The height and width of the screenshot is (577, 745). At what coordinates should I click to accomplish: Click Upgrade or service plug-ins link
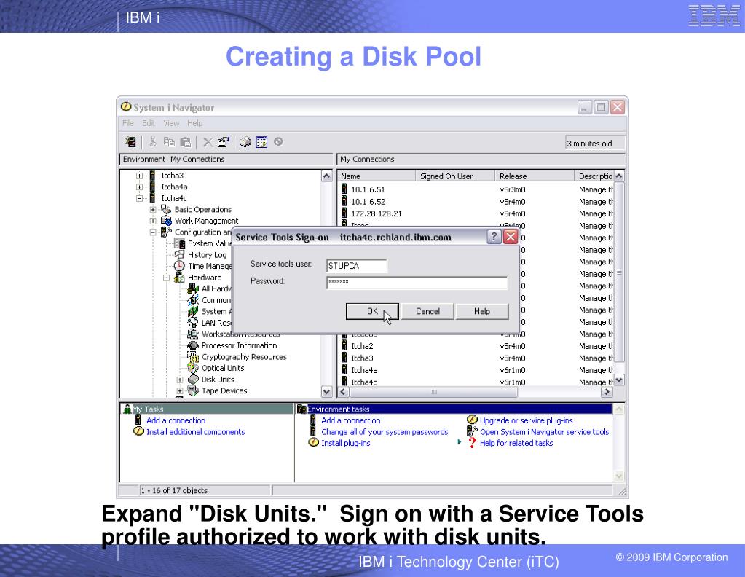526,420
